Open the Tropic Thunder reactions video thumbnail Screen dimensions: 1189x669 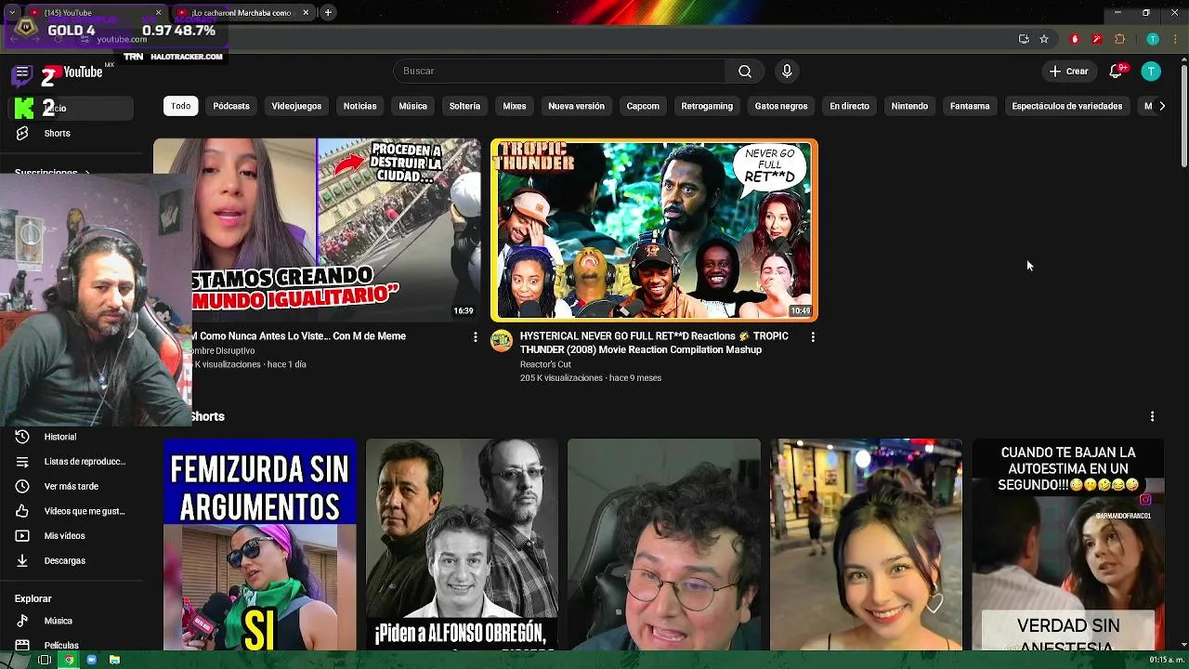tap(654, 230)
